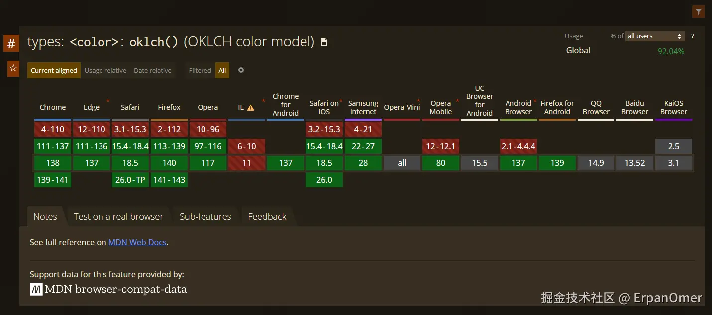This screenshot has height=315, width=712.
Task: Click Opera 97-116 cell
Action: click(x=208, y=146)
